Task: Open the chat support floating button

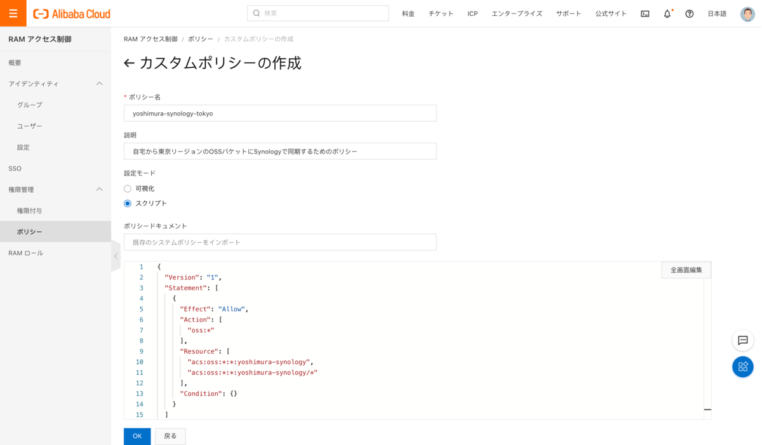Action: [x=742, y=340]
